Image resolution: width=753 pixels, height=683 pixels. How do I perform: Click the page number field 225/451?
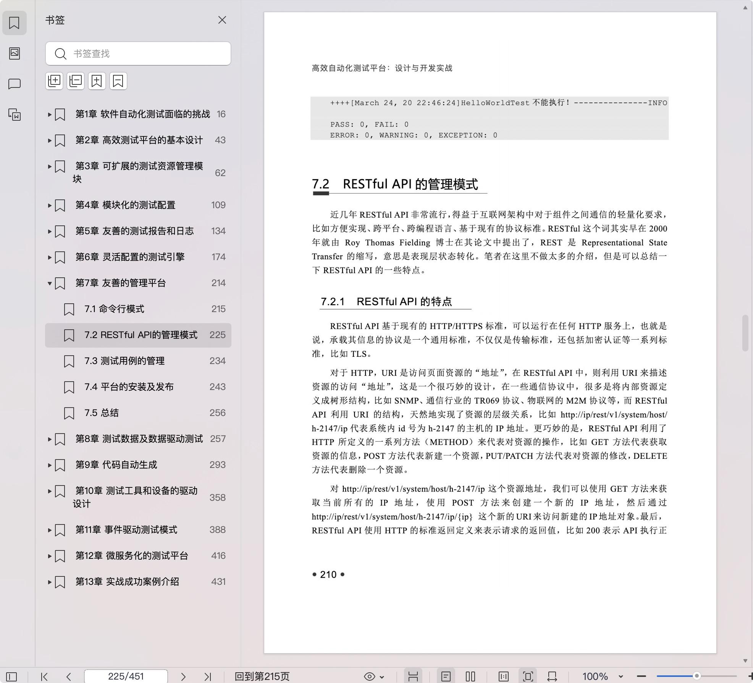(x=126, y=677)
